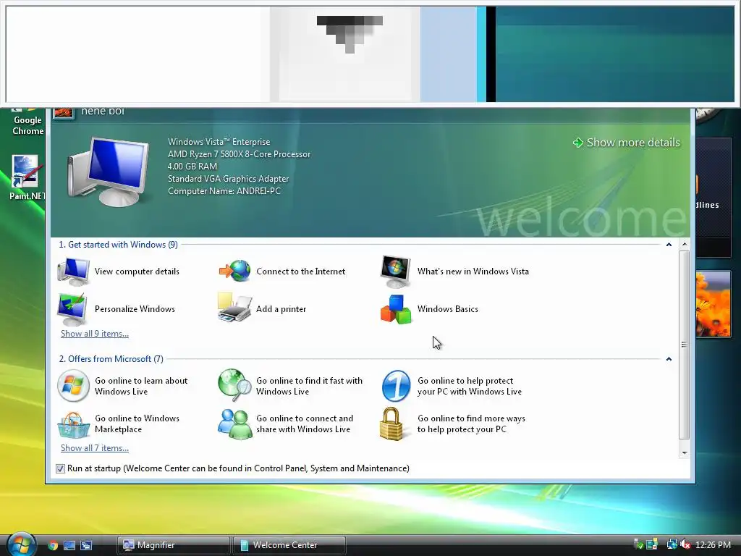741x556 pixels.
Task: Click Show all 9 items link
Action: pyautogui.click(x=95, y=333)
